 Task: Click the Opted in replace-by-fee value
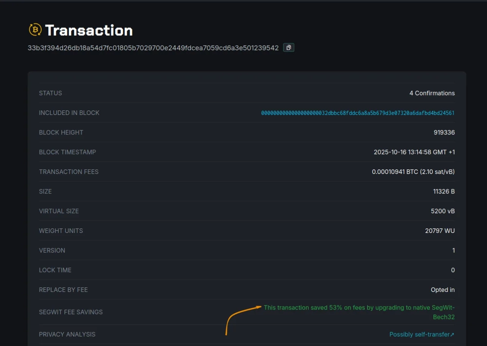(x=442, y=290)
